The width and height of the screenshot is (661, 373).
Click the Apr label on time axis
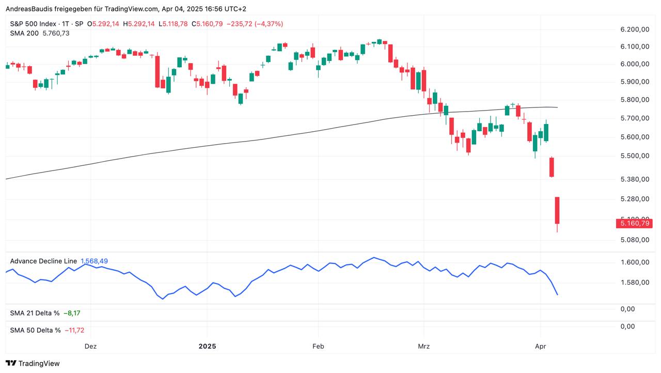click(x=540, y=346)
